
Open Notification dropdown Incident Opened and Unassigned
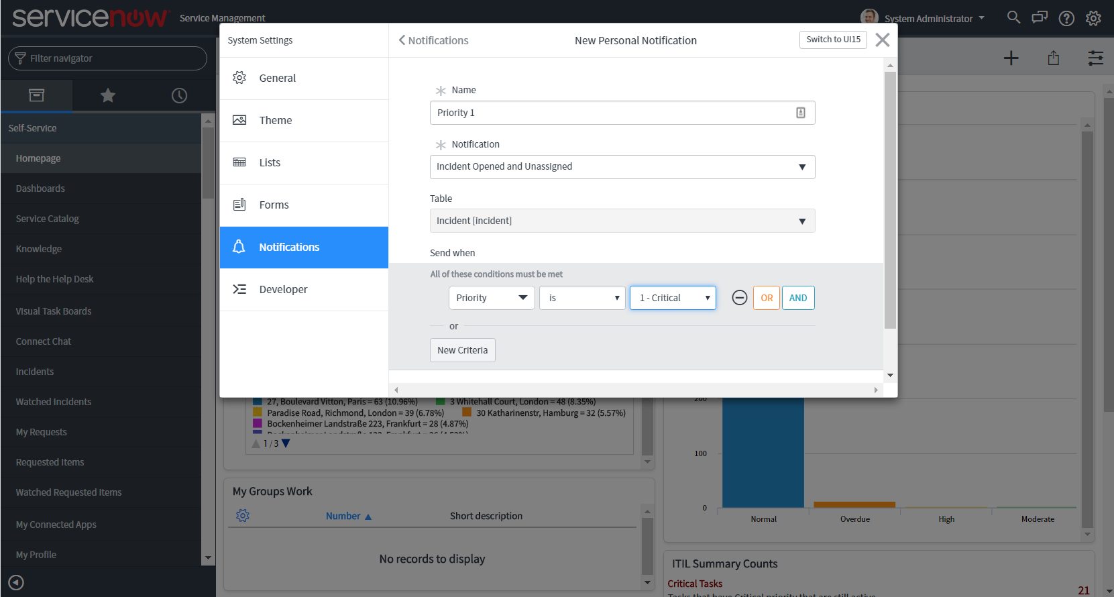(x=622, y=167)
